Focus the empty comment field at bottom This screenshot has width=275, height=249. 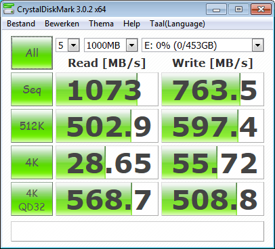(x=137, y=231)
